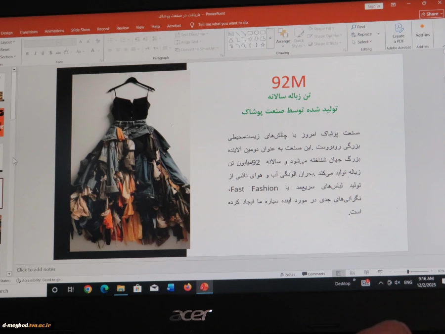Open the Record tab
The width and height of the screenshot is (445, 334).
(x=103, y=29)
